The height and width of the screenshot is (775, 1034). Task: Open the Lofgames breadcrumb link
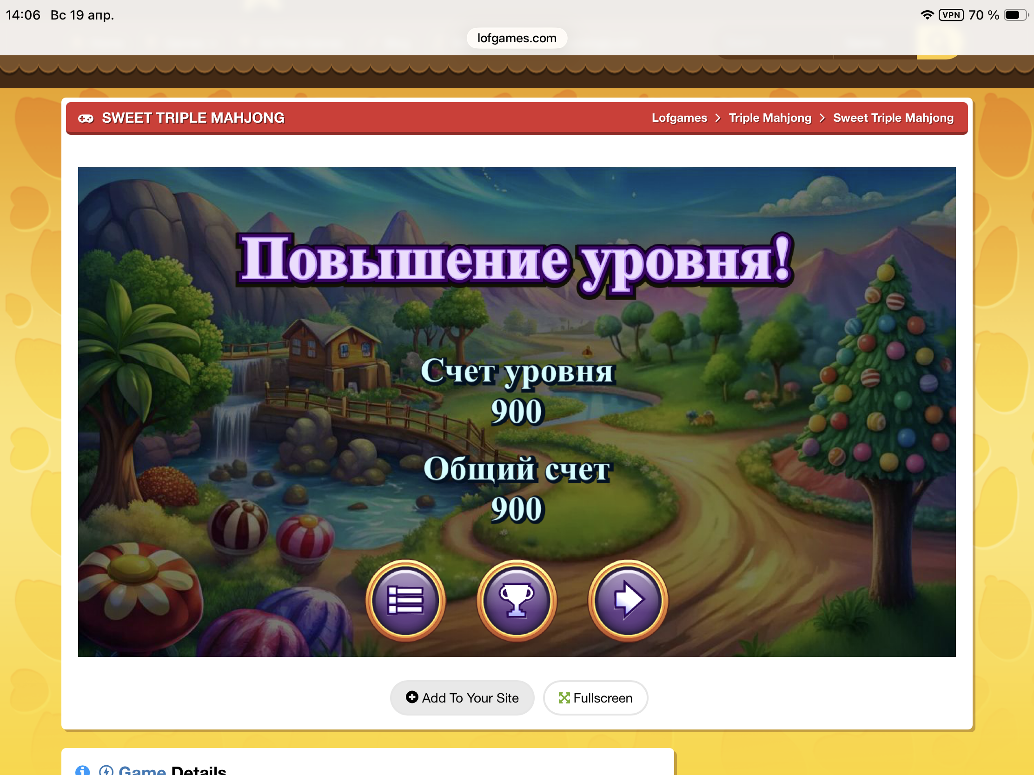(679, 118)
